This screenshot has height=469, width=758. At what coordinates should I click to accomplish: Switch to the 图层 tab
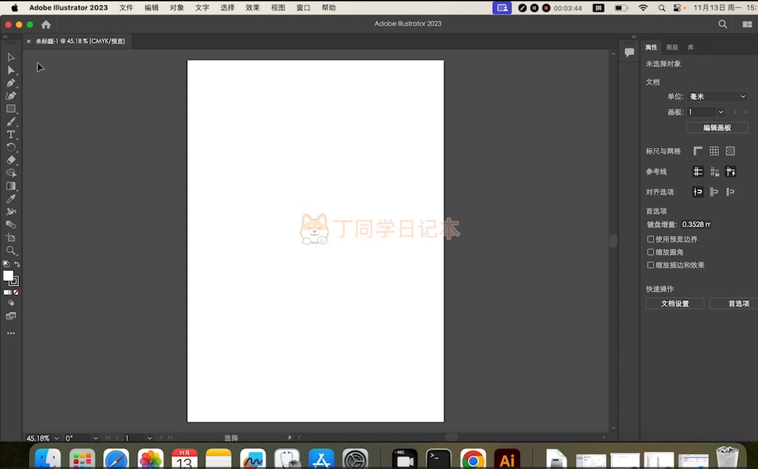672,47
